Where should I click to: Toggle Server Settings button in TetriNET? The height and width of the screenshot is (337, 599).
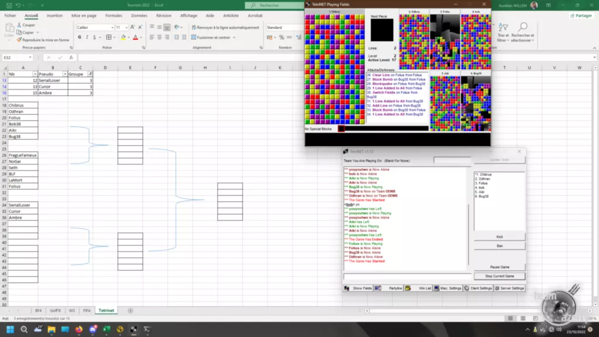tap(510, 288)
